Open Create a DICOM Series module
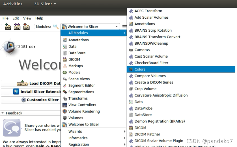 (x=181, y=82)
